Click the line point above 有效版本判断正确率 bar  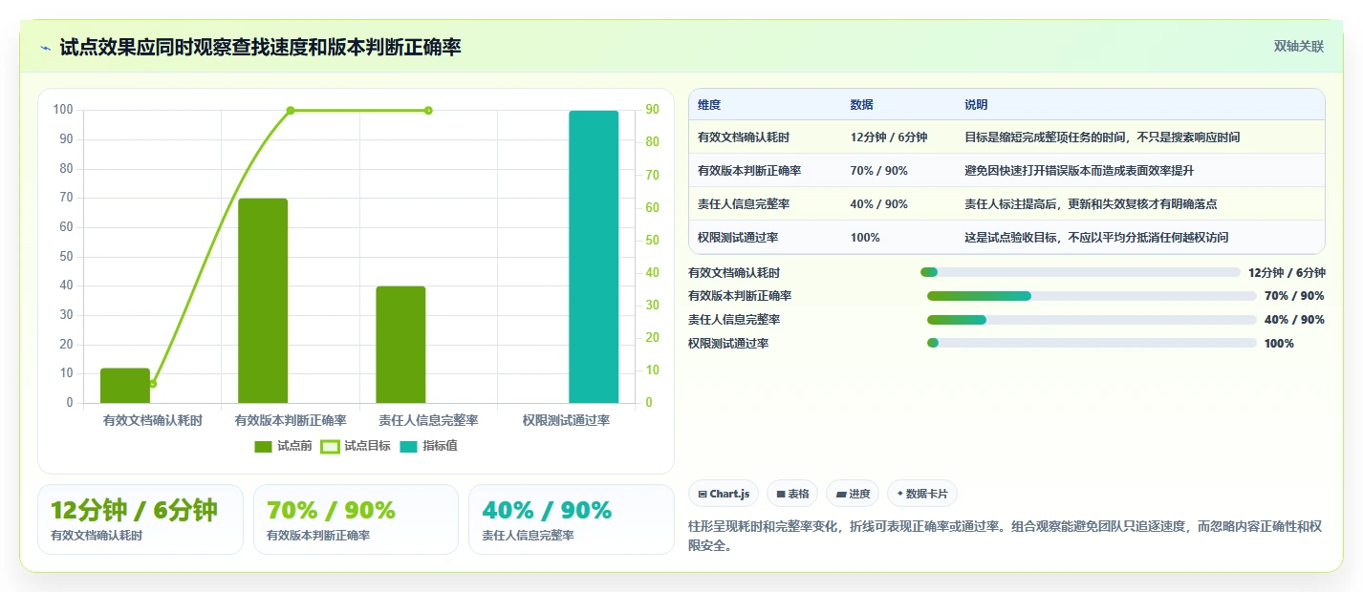[x=291, y=111]
